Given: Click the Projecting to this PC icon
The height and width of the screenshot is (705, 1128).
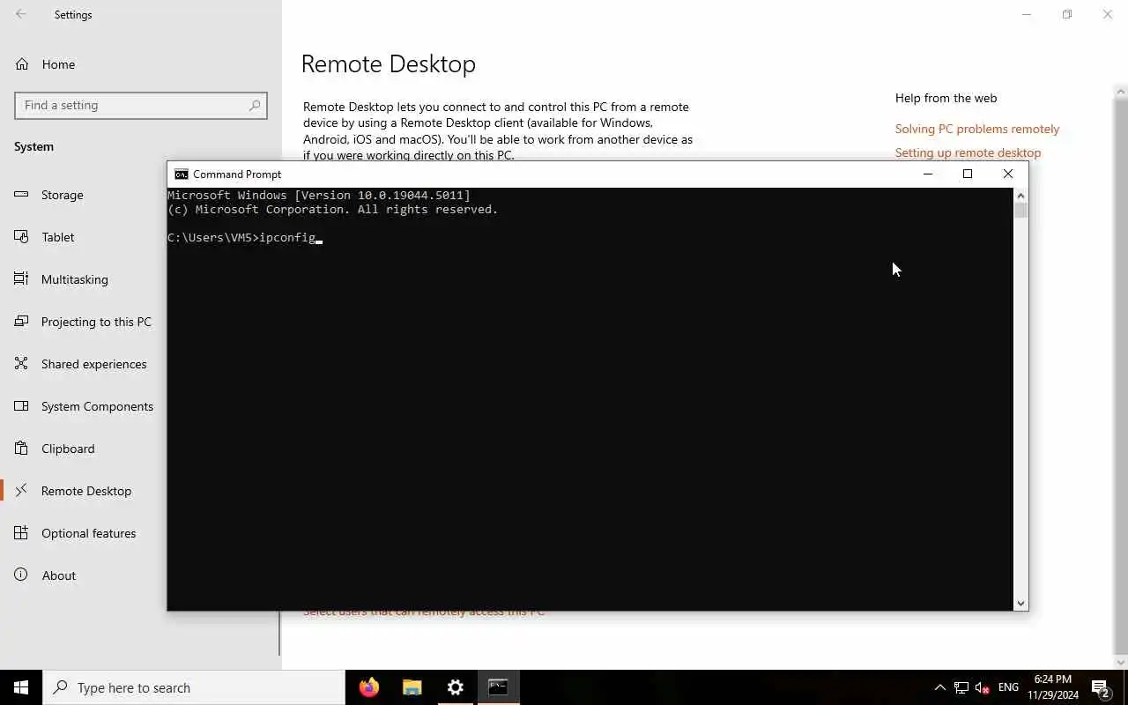Looking at the screenshot, I should point(21,322).
